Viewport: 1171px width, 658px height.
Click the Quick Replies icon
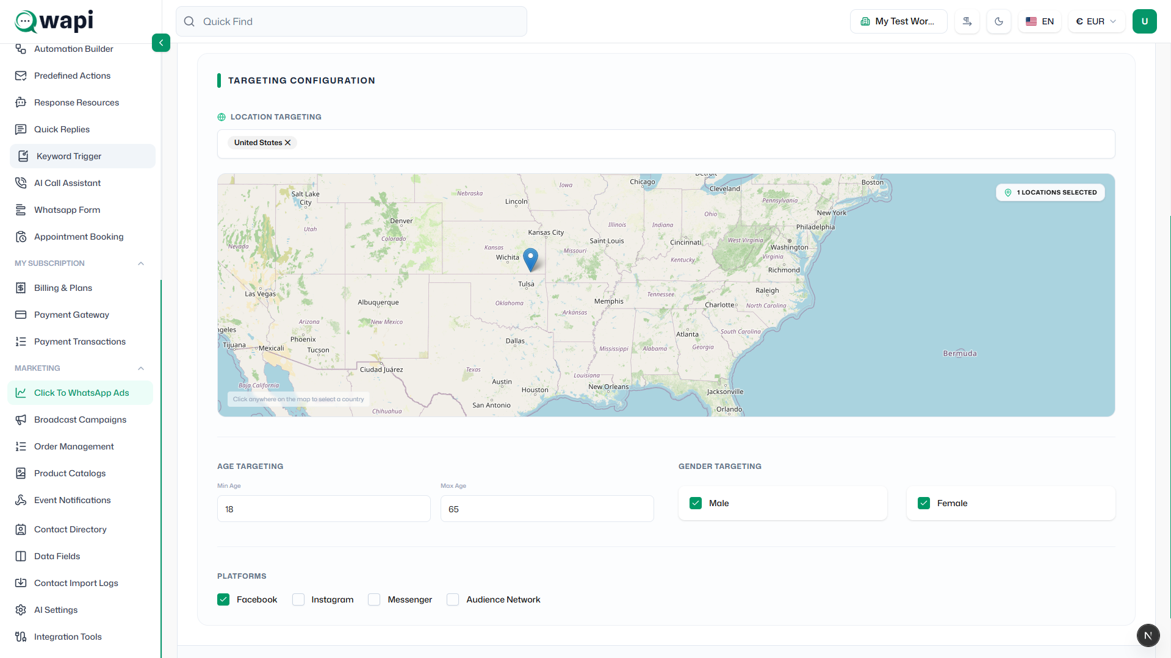pos(21,129)
